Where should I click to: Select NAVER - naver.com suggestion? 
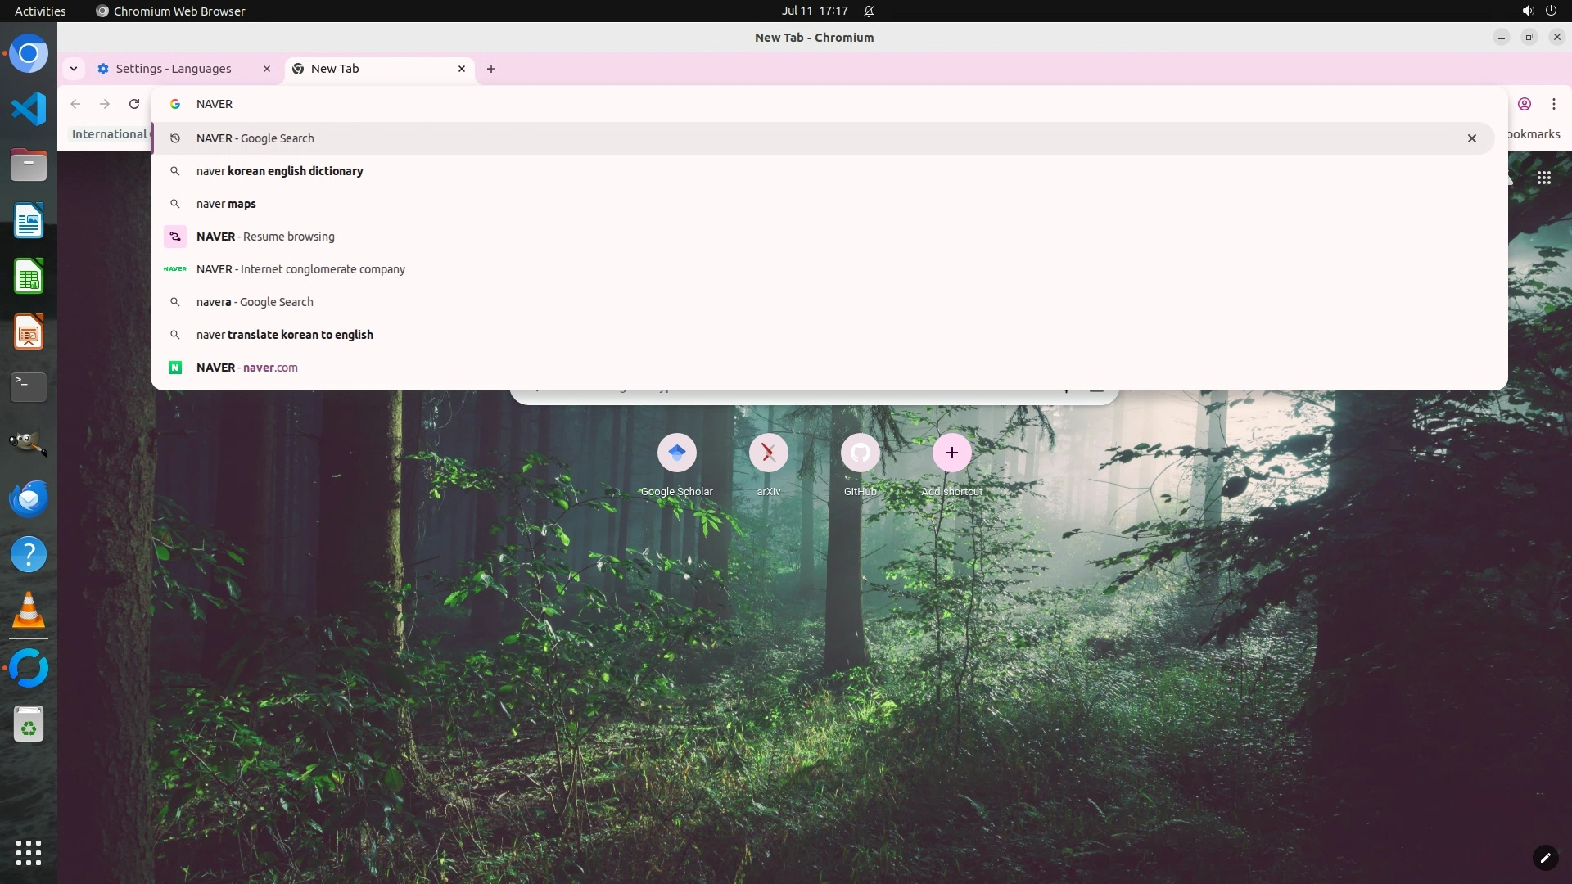tap(246, 368)
